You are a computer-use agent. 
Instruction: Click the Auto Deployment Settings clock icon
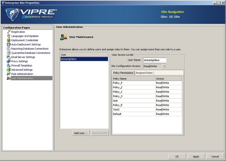[9, 44]
